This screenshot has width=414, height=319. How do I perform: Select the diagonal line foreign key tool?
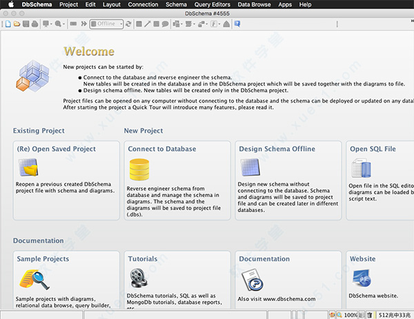148,24
